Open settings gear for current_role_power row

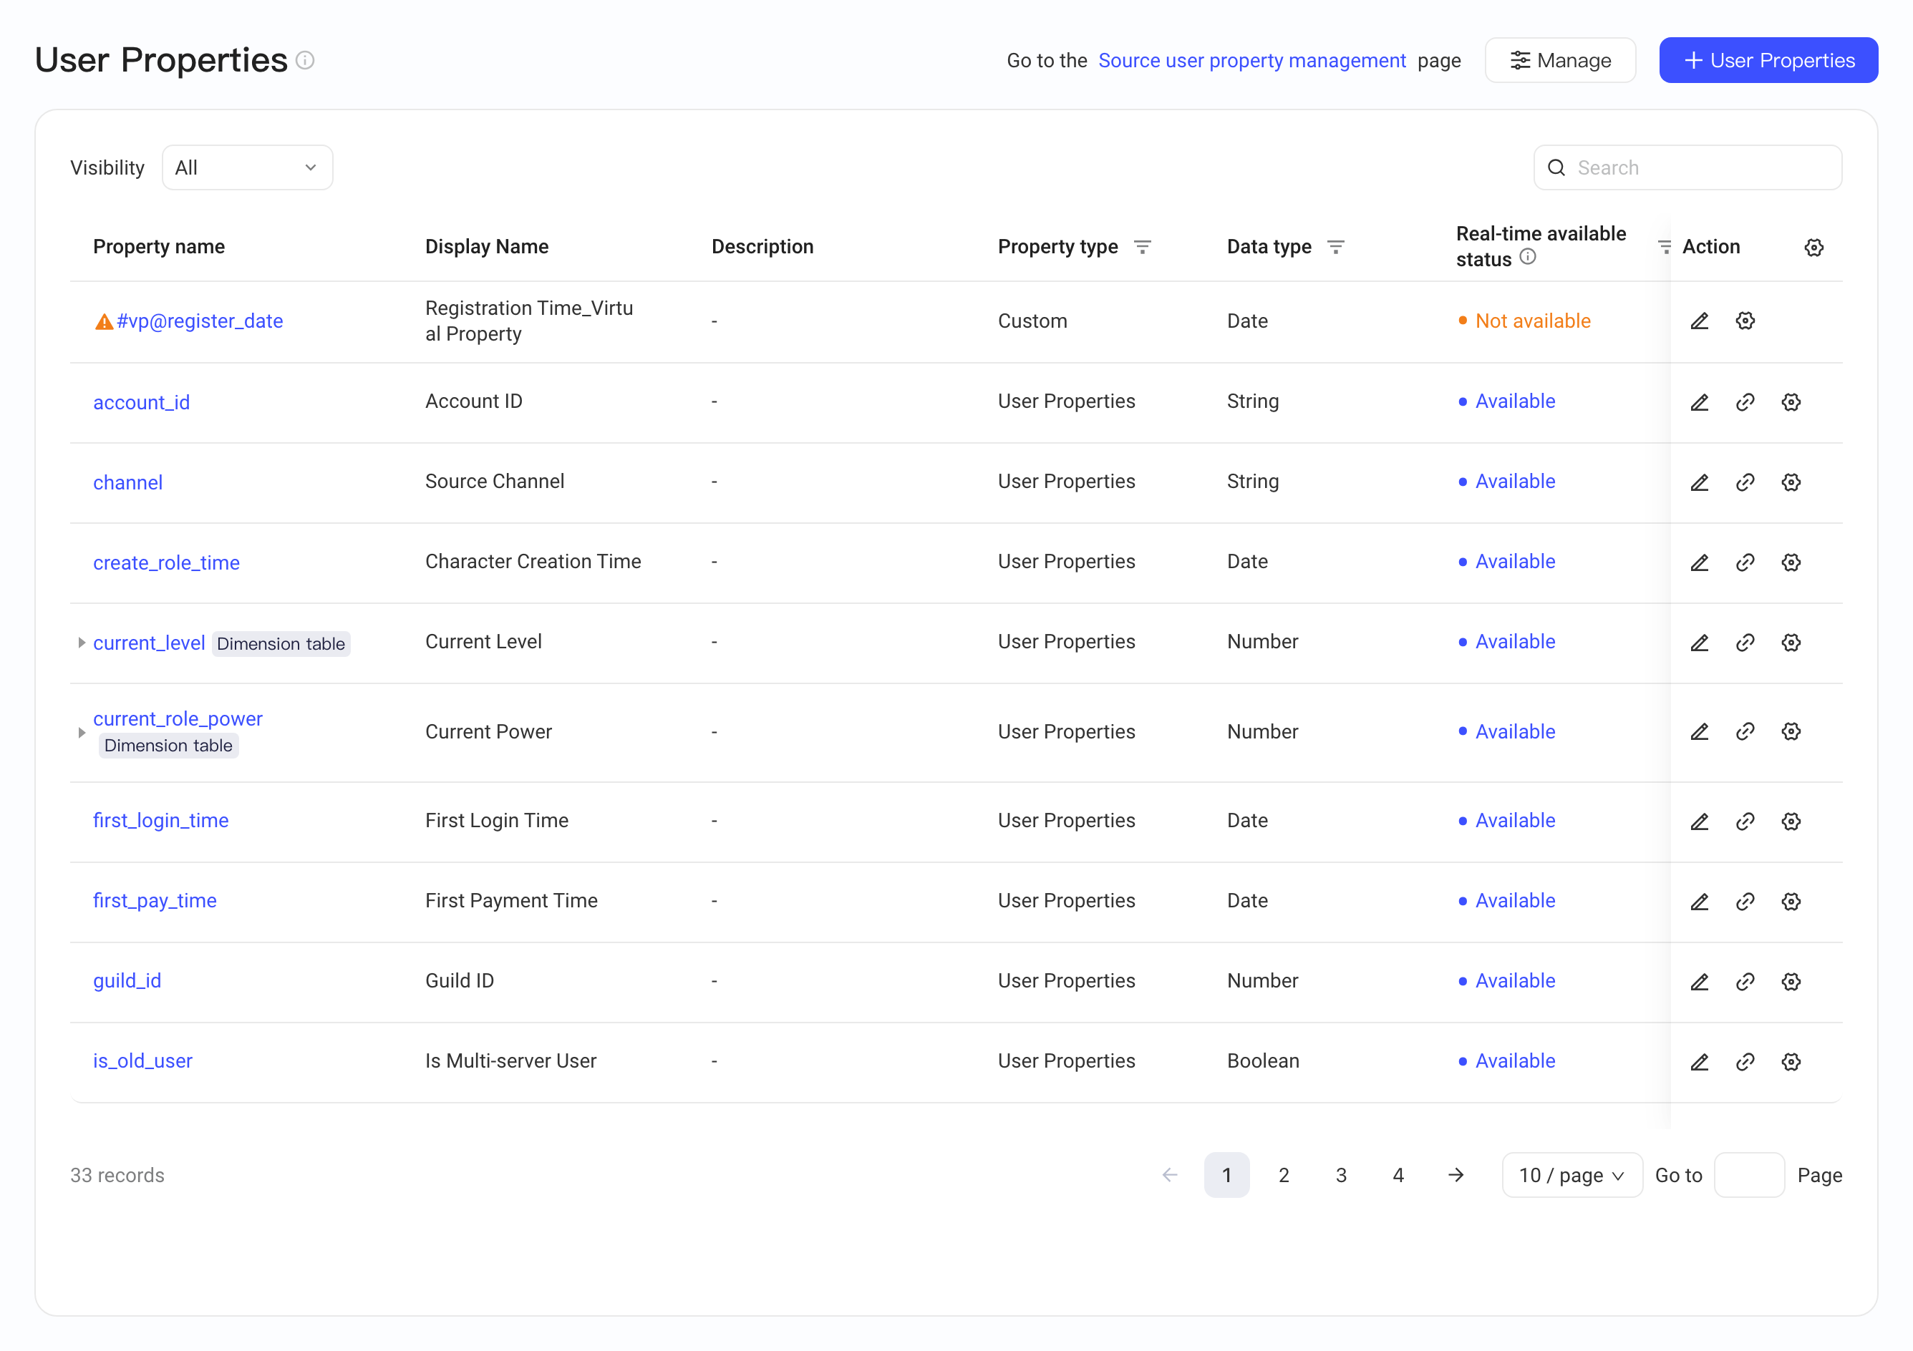[x=1791, y=731]
